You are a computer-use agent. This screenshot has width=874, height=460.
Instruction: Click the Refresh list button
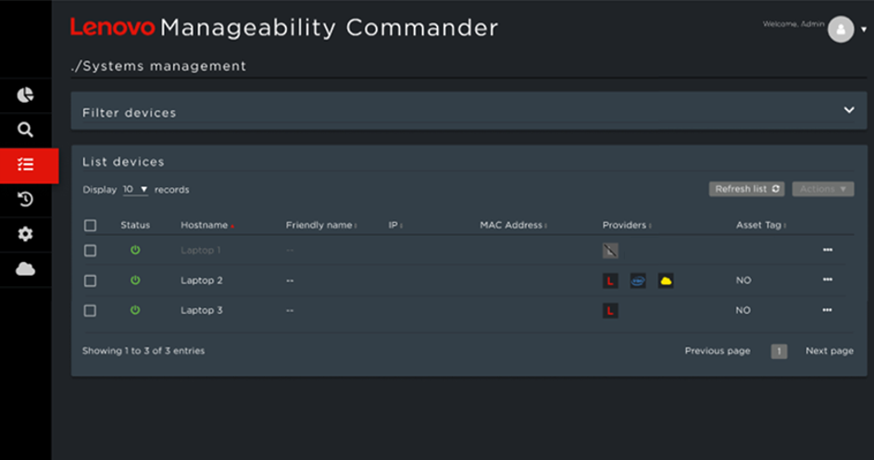tap(746, 189)
